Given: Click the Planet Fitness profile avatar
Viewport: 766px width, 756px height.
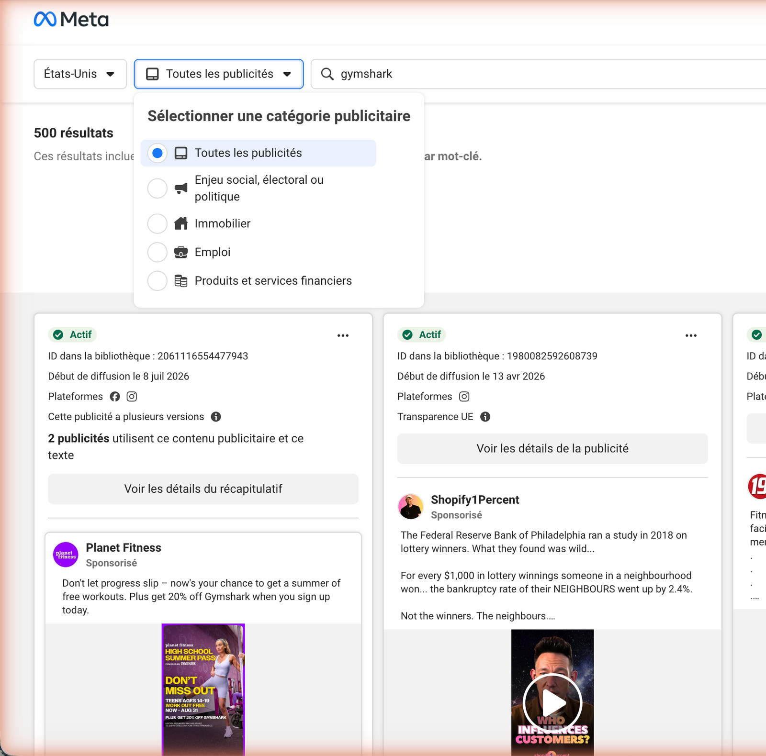Looking at the screenshot, I should (66, 555).
